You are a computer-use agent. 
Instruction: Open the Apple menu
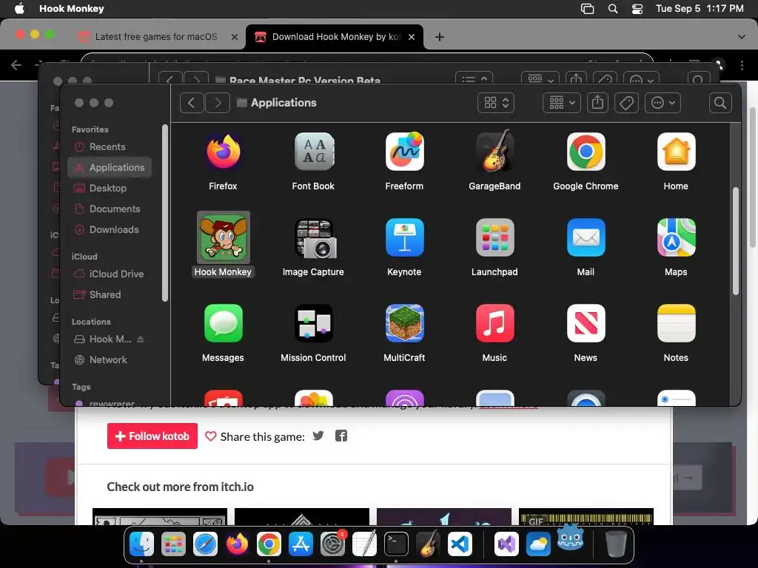click(19, 9)
